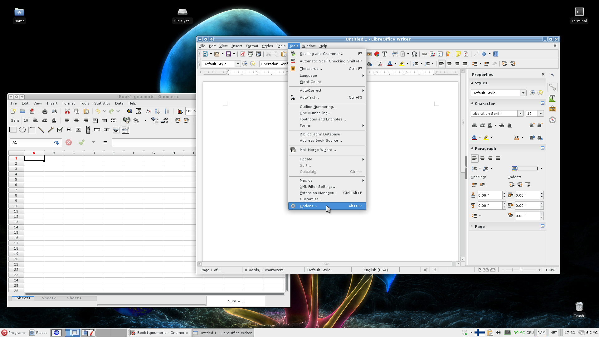Open the Default Style paragraph dropdown
The height and width of the screenshot is (337, 599).
238,64
